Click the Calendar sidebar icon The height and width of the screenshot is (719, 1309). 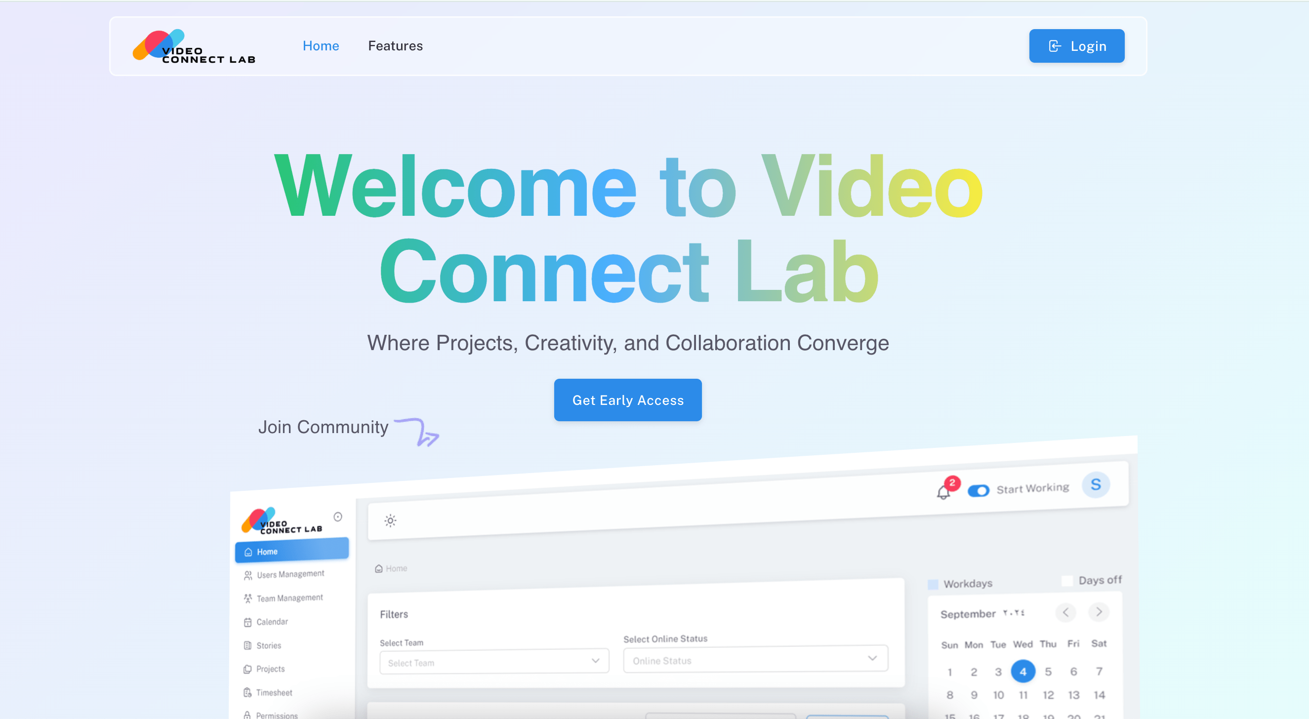(x=247, y=622)
